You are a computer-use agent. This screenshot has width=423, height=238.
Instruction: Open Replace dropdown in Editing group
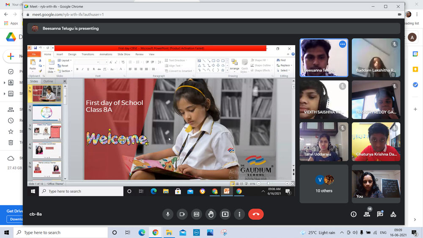(284, 65)
